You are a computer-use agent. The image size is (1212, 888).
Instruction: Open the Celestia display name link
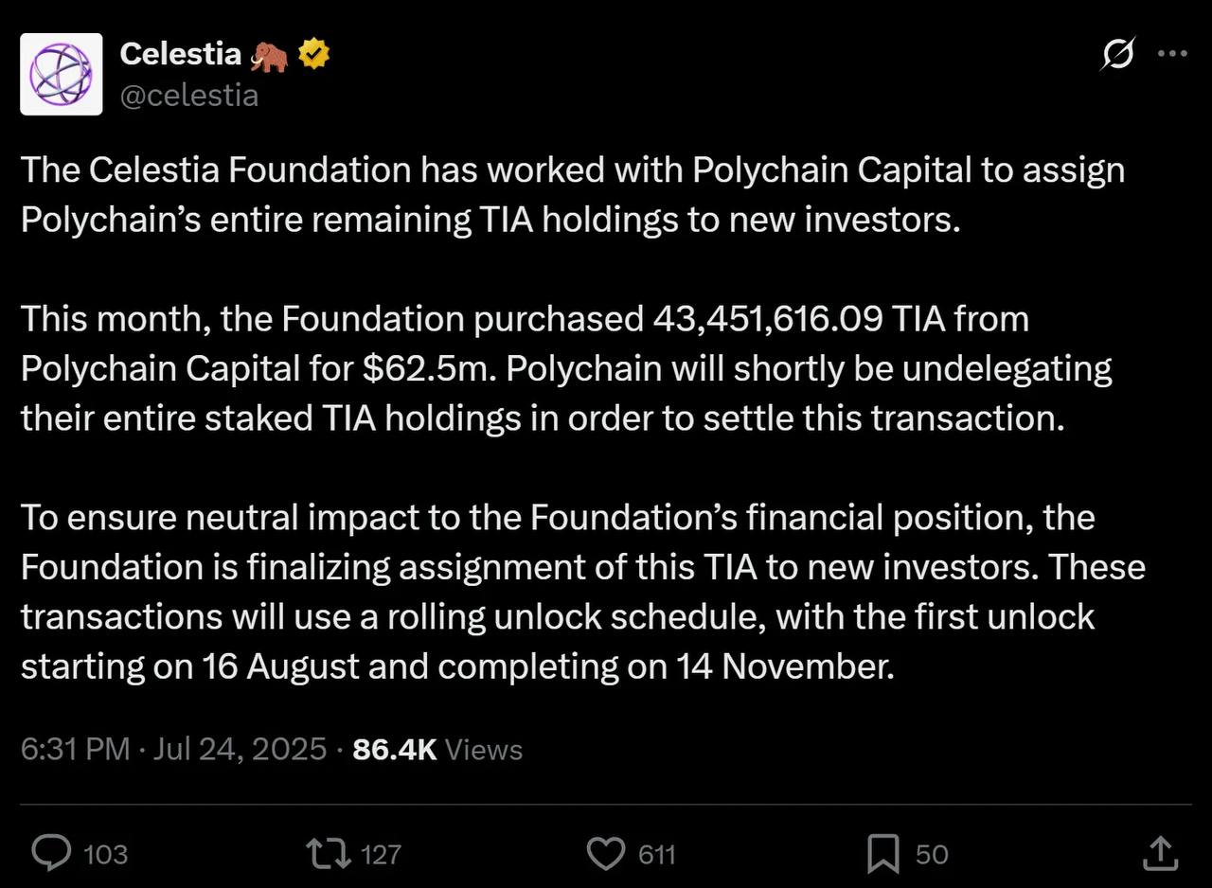[180, 55]
